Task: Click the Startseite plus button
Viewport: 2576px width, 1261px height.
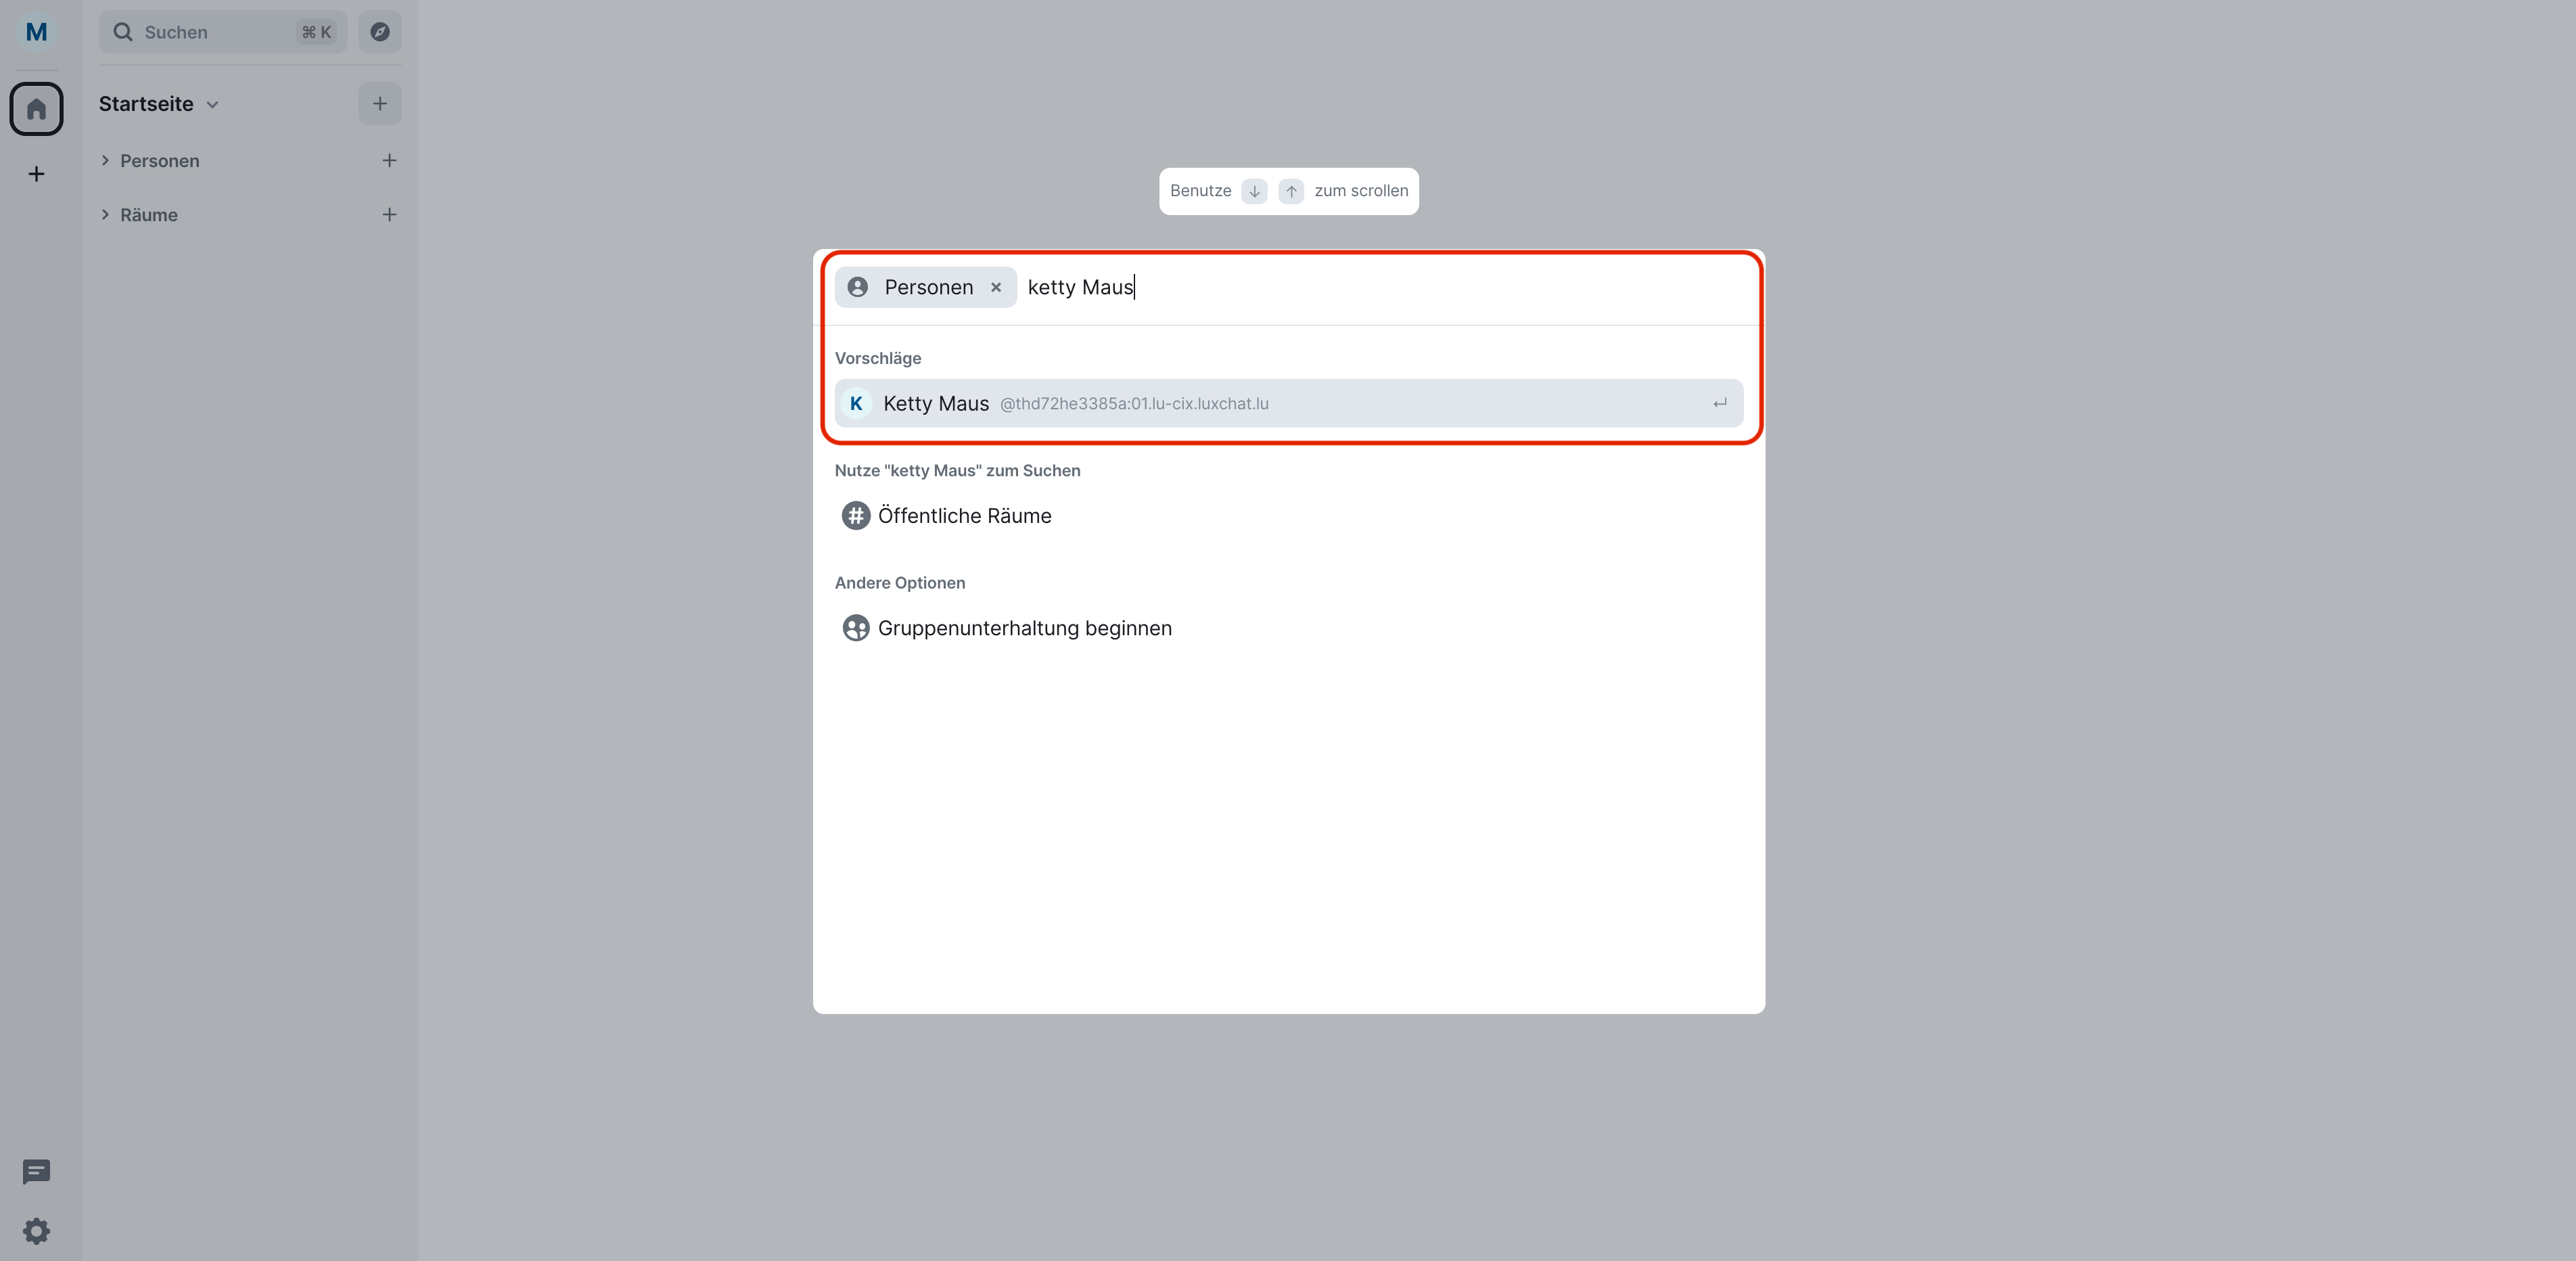Action: tap(380, 104)
